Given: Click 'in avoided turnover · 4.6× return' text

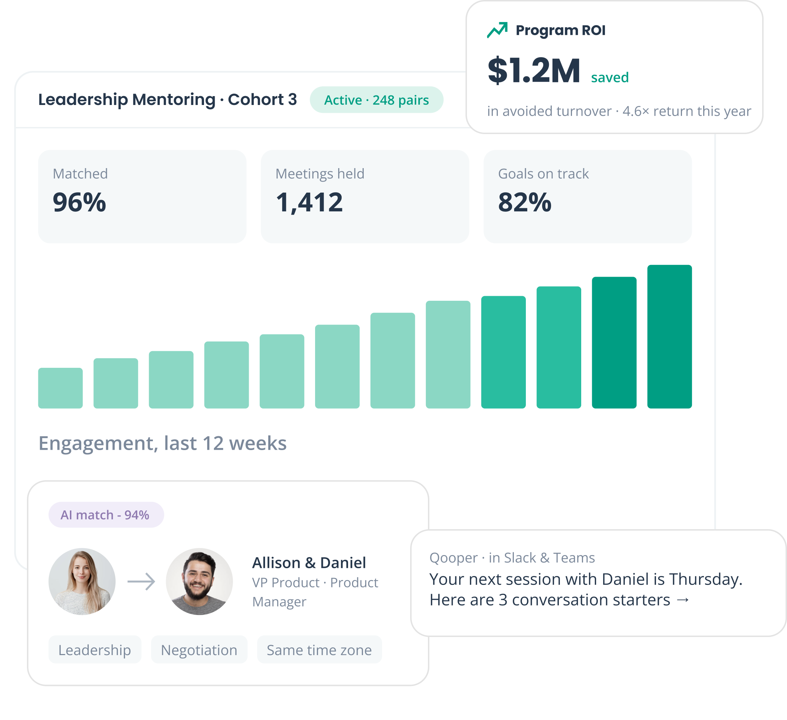Looking at the screenshot, I should (x=619, y=111).
